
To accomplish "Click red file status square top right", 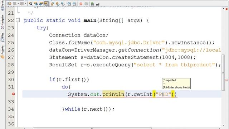I will (226, 9).
